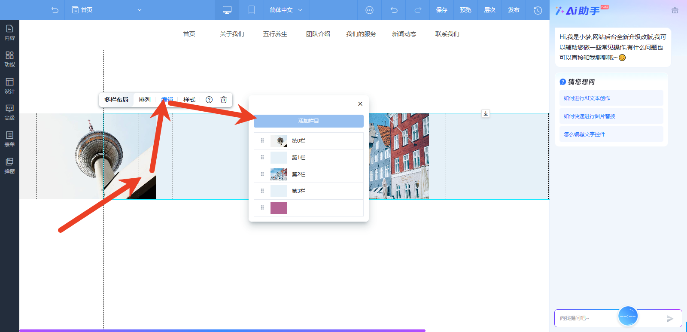The width and height of the screenshot is (687, 332).
Task: Select the 排列 tab in layout toolbar
Action: pyautogui.click(x=145, y=100)
